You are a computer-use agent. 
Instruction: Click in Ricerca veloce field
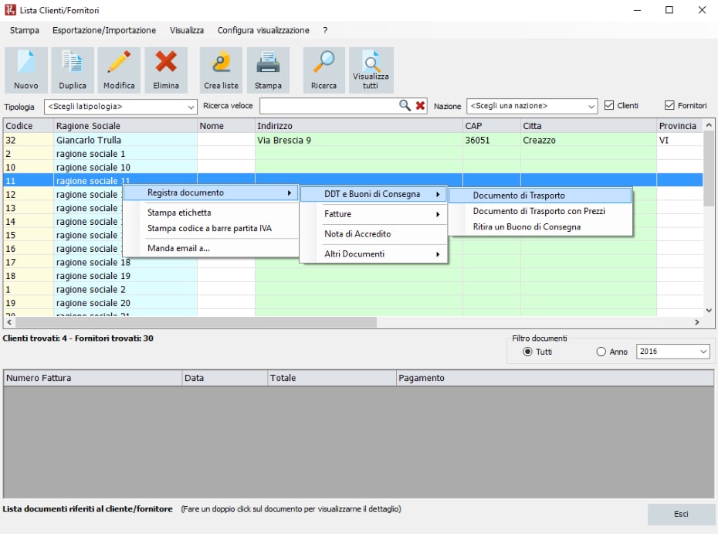(x=330, y=106)
